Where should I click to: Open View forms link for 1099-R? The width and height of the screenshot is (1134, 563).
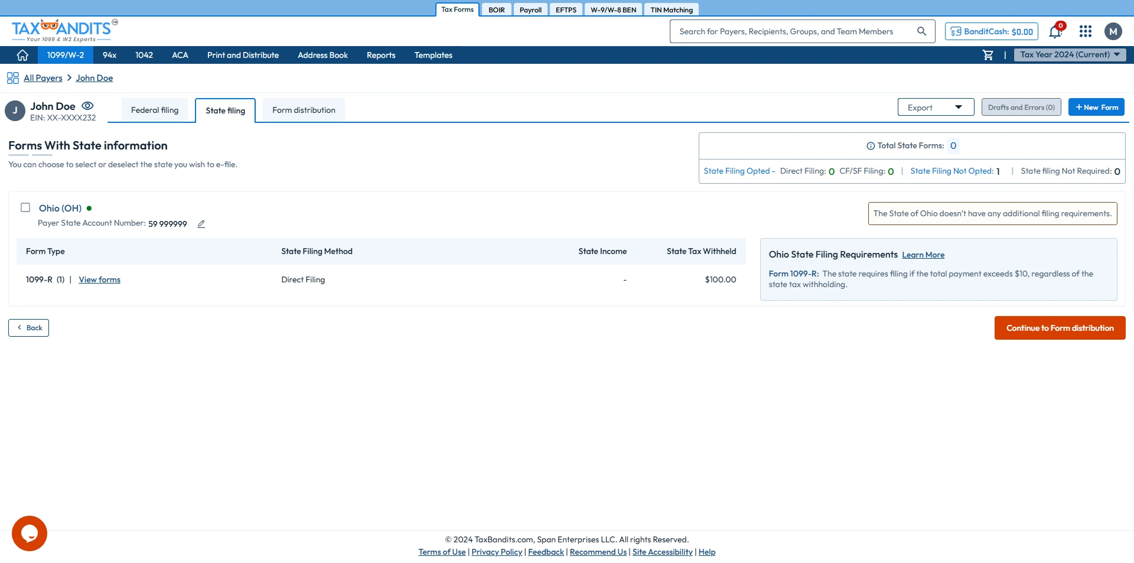[99, 279]
